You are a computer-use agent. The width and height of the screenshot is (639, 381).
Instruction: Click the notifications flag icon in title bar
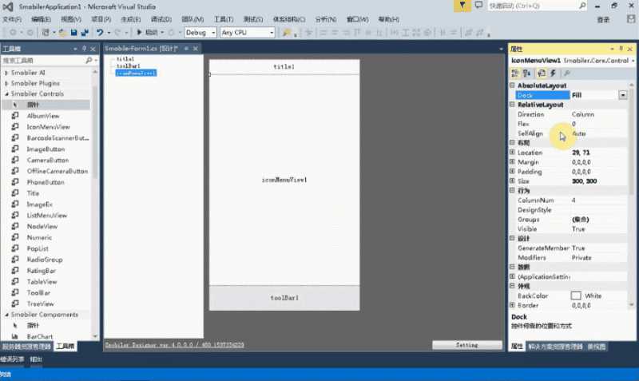click(462, 6)
